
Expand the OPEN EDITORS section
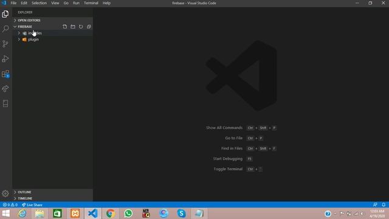[53, 20]
